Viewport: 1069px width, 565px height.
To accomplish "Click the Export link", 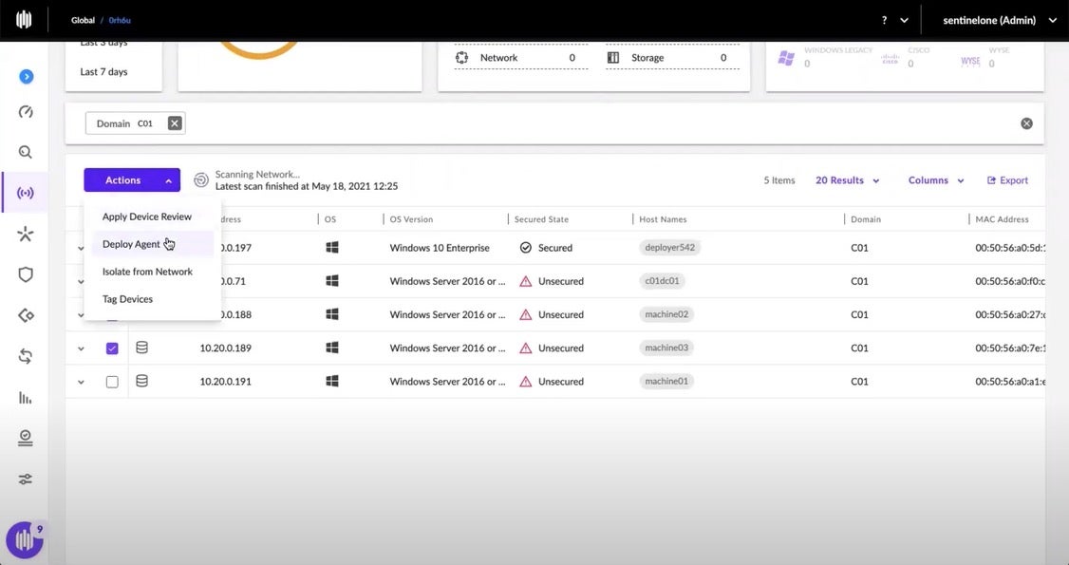I will click(1007, 180).
